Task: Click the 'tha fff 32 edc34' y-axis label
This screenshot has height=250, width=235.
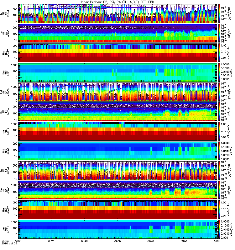Action: tap(5, 13)
